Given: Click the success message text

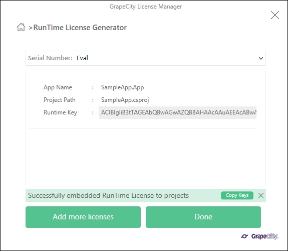Looking at the screenshot, I should (x=108, y=195).
